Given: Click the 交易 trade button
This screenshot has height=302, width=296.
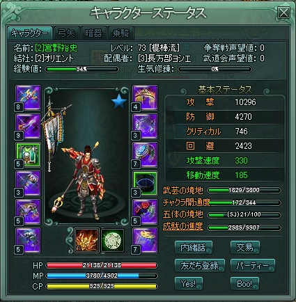Looking at the screenshot, I should tap(244, 248).
